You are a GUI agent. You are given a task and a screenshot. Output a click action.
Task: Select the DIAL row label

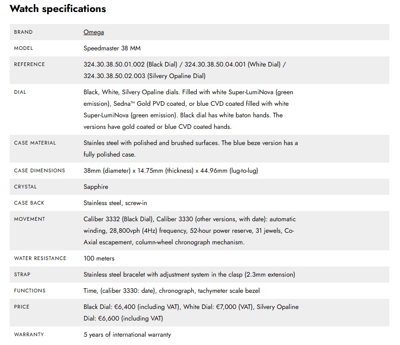(x=20, y=92)
